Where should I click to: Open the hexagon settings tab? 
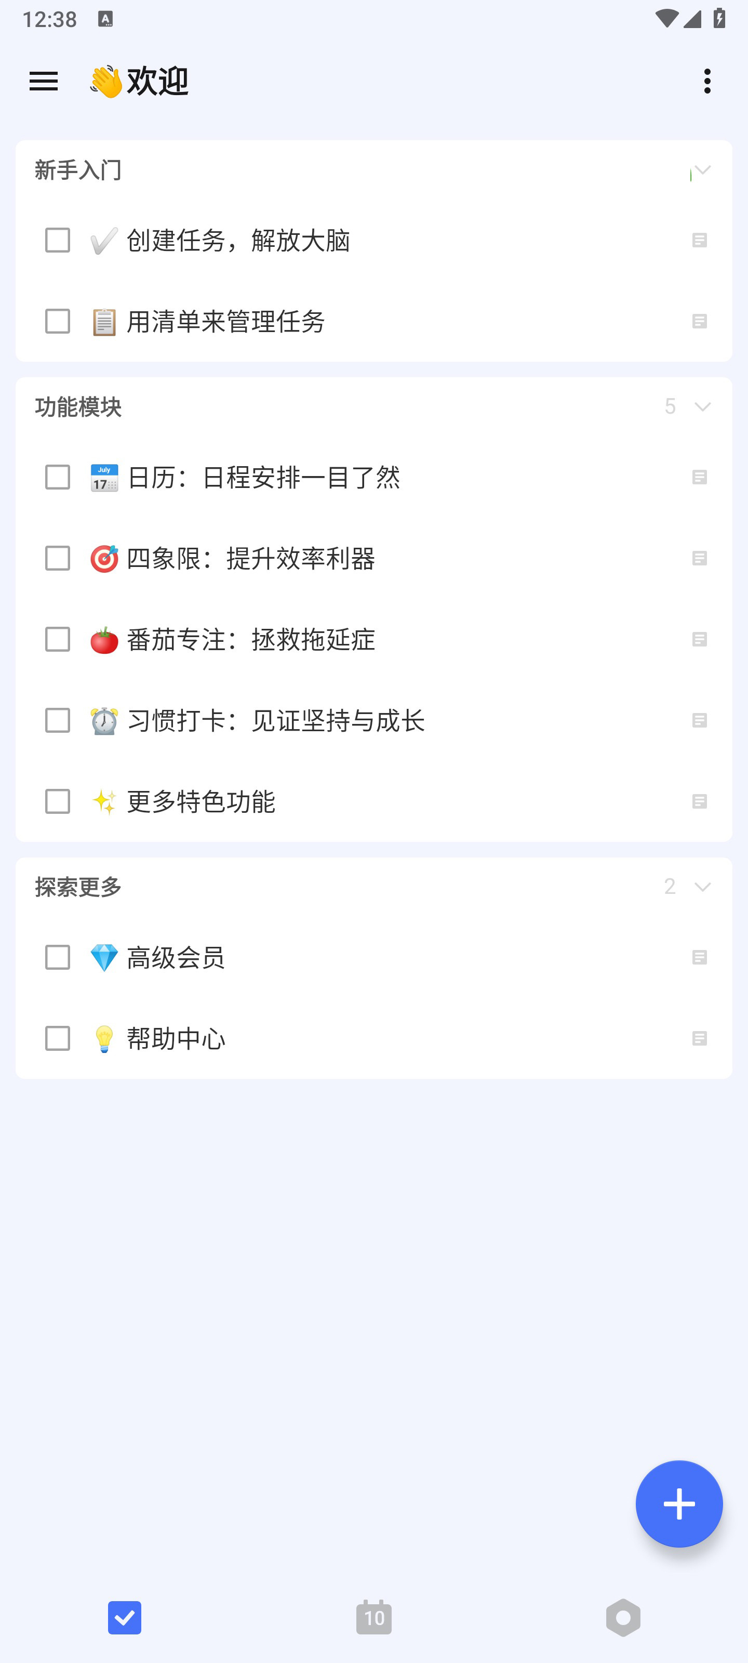pos(623,1617)
